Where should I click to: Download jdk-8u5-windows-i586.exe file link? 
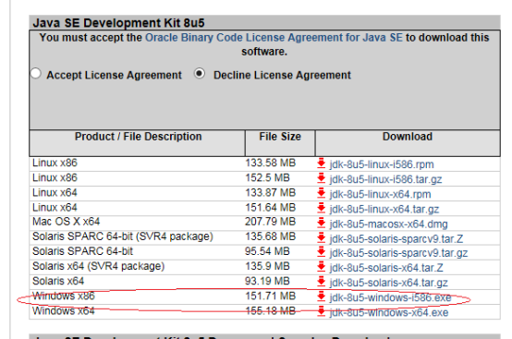pos(390,297)
